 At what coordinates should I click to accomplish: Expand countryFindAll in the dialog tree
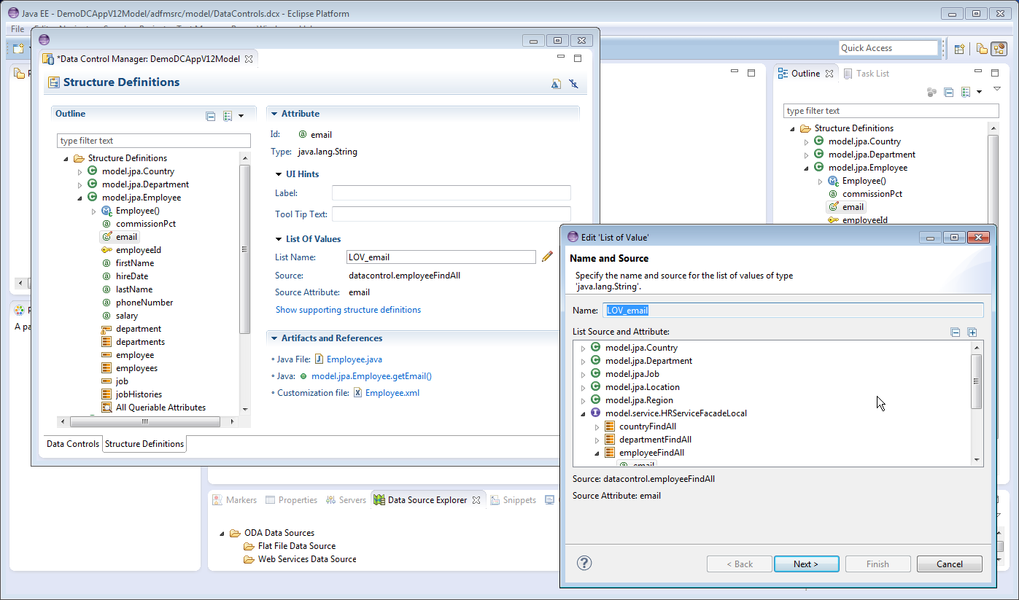pyautogui.click(x=597, y=427)
